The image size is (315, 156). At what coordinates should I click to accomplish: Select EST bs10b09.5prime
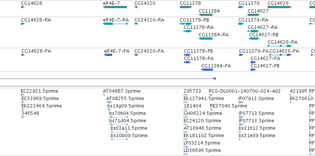tap(129, 136)
